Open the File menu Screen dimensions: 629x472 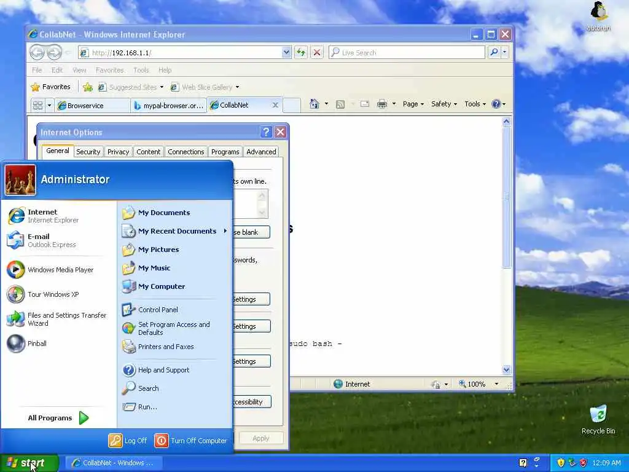click(37, 70)
